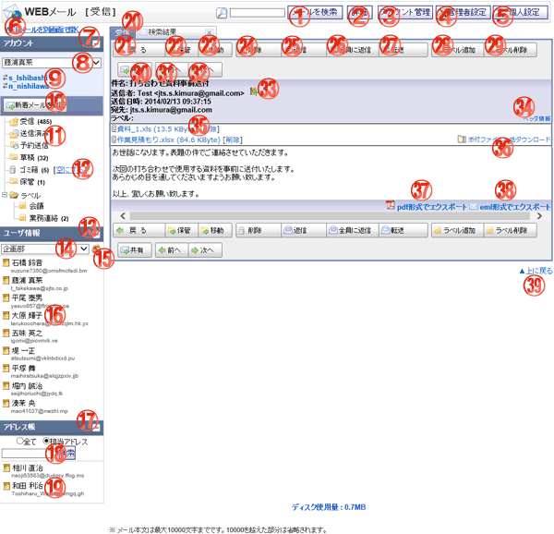Collapse the アカウント panel with its header button
This screenshot has width=554, height=534.
(x=96, y=43)
